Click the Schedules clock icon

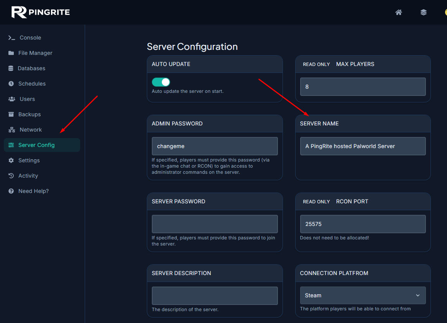coord(11,84)
